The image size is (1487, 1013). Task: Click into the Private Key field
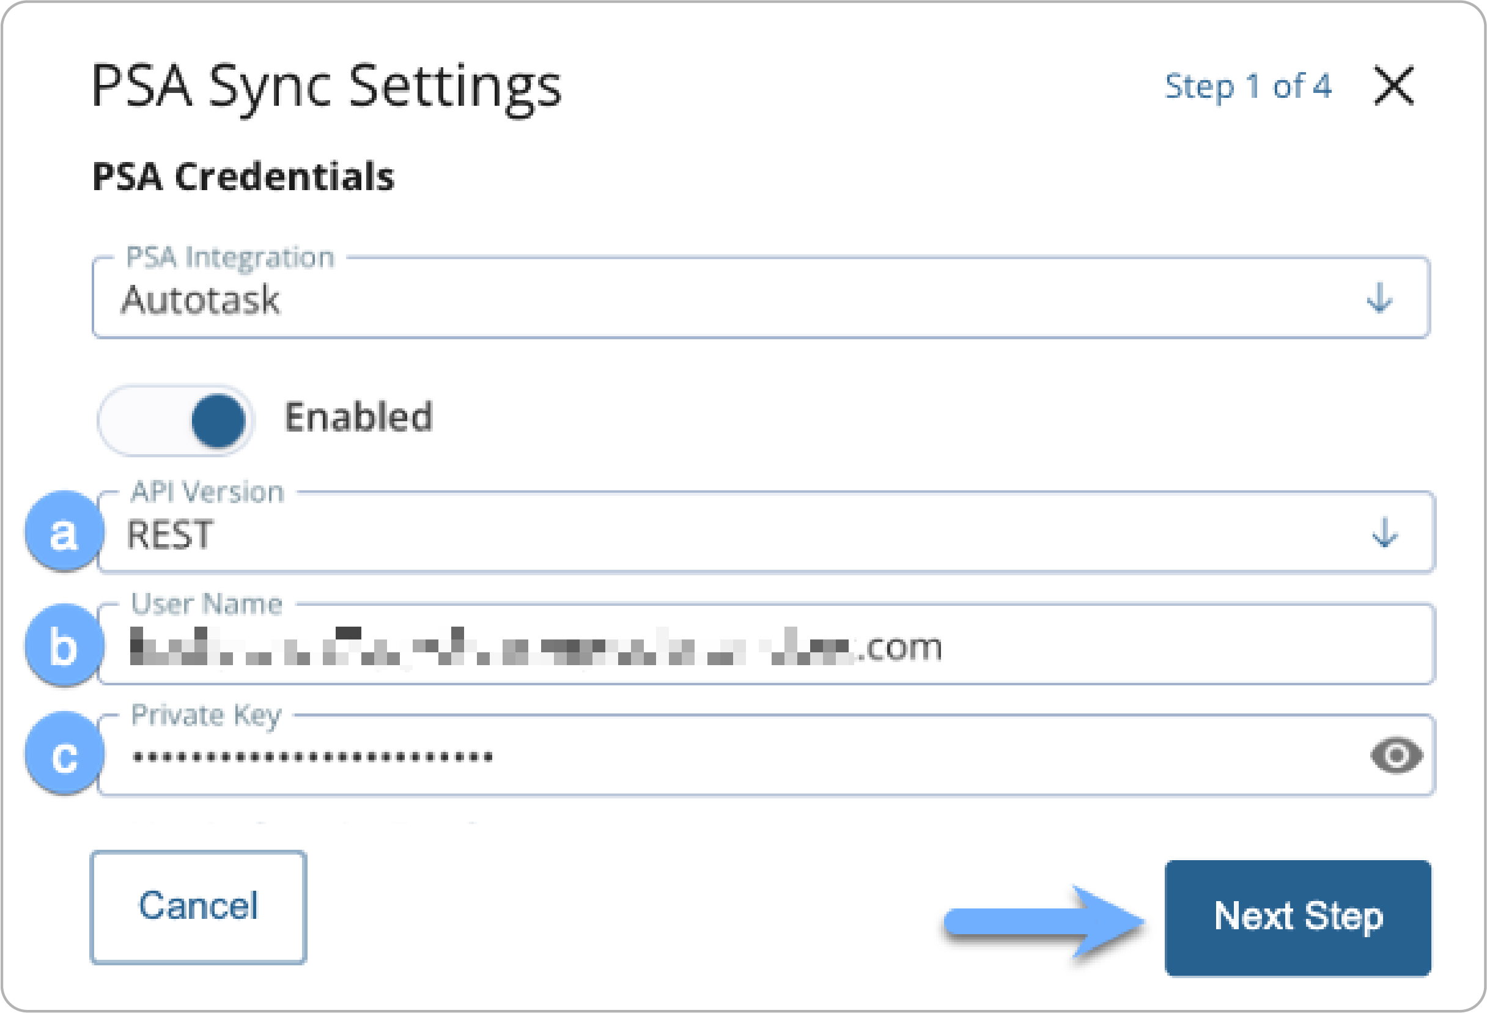coord(766,756)
